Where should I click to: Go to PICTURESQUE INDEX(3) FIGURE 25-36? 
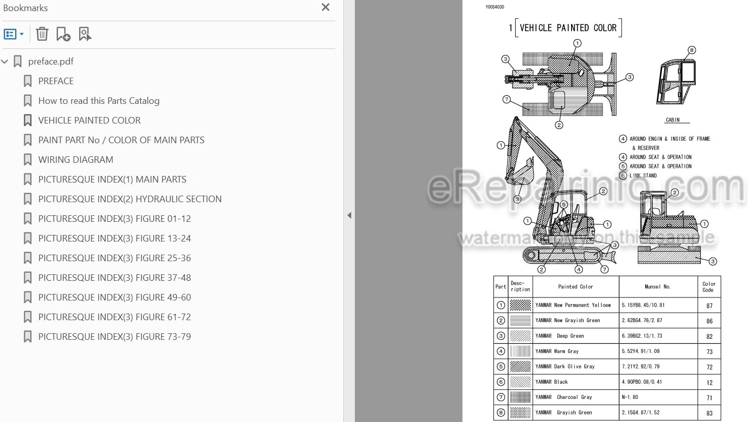[x=115, y=258]
